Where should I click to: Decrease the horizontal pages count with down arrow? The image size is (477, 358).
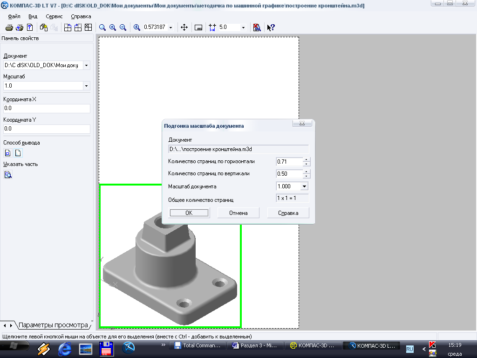[x=307, y=164]
